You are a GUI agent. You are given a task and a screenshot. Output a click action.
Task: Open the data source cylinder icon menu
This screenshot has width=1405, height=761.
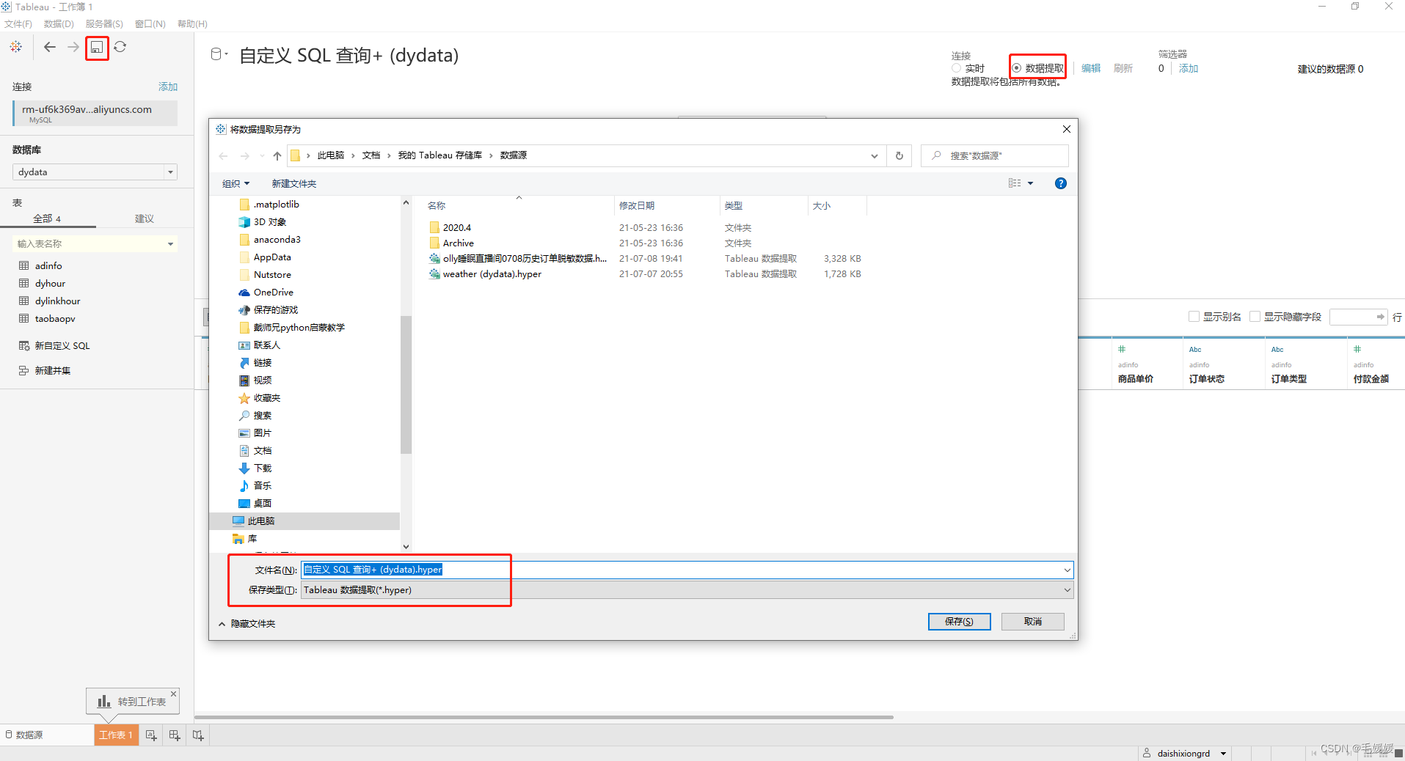click(218, 54)
